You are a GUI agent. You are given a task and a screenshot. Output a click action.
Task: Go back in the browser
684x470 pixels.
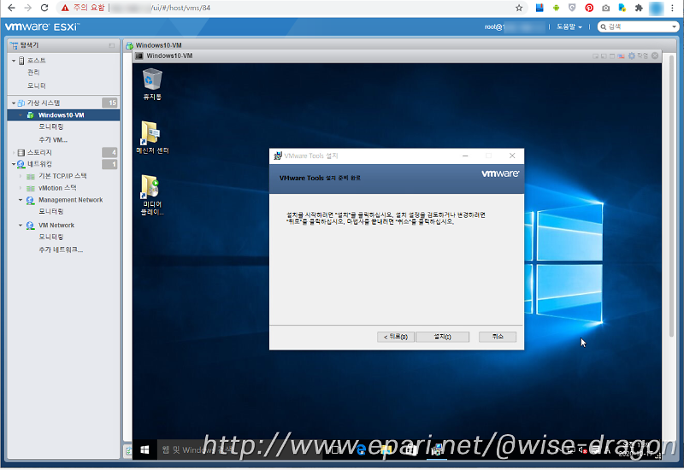pyautogui.click(x=11, y=8)
